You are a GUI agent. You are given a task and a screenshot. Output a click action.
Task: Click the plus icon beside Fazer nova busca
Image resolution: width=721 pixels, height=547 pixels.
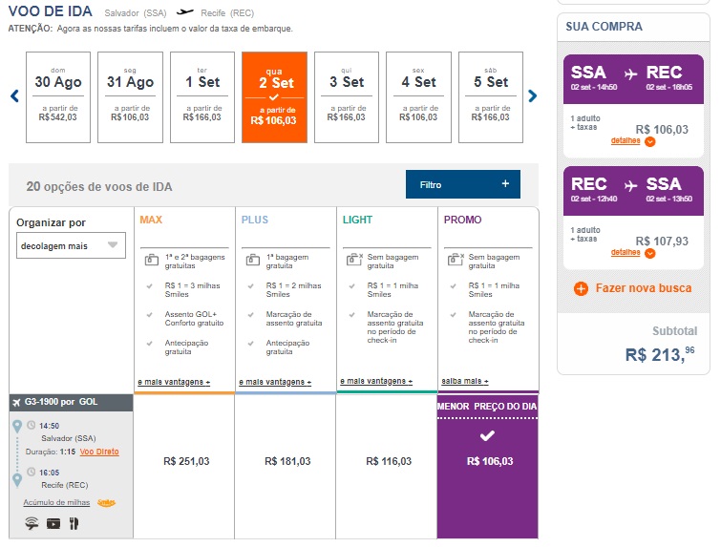(x=581, y=287)
